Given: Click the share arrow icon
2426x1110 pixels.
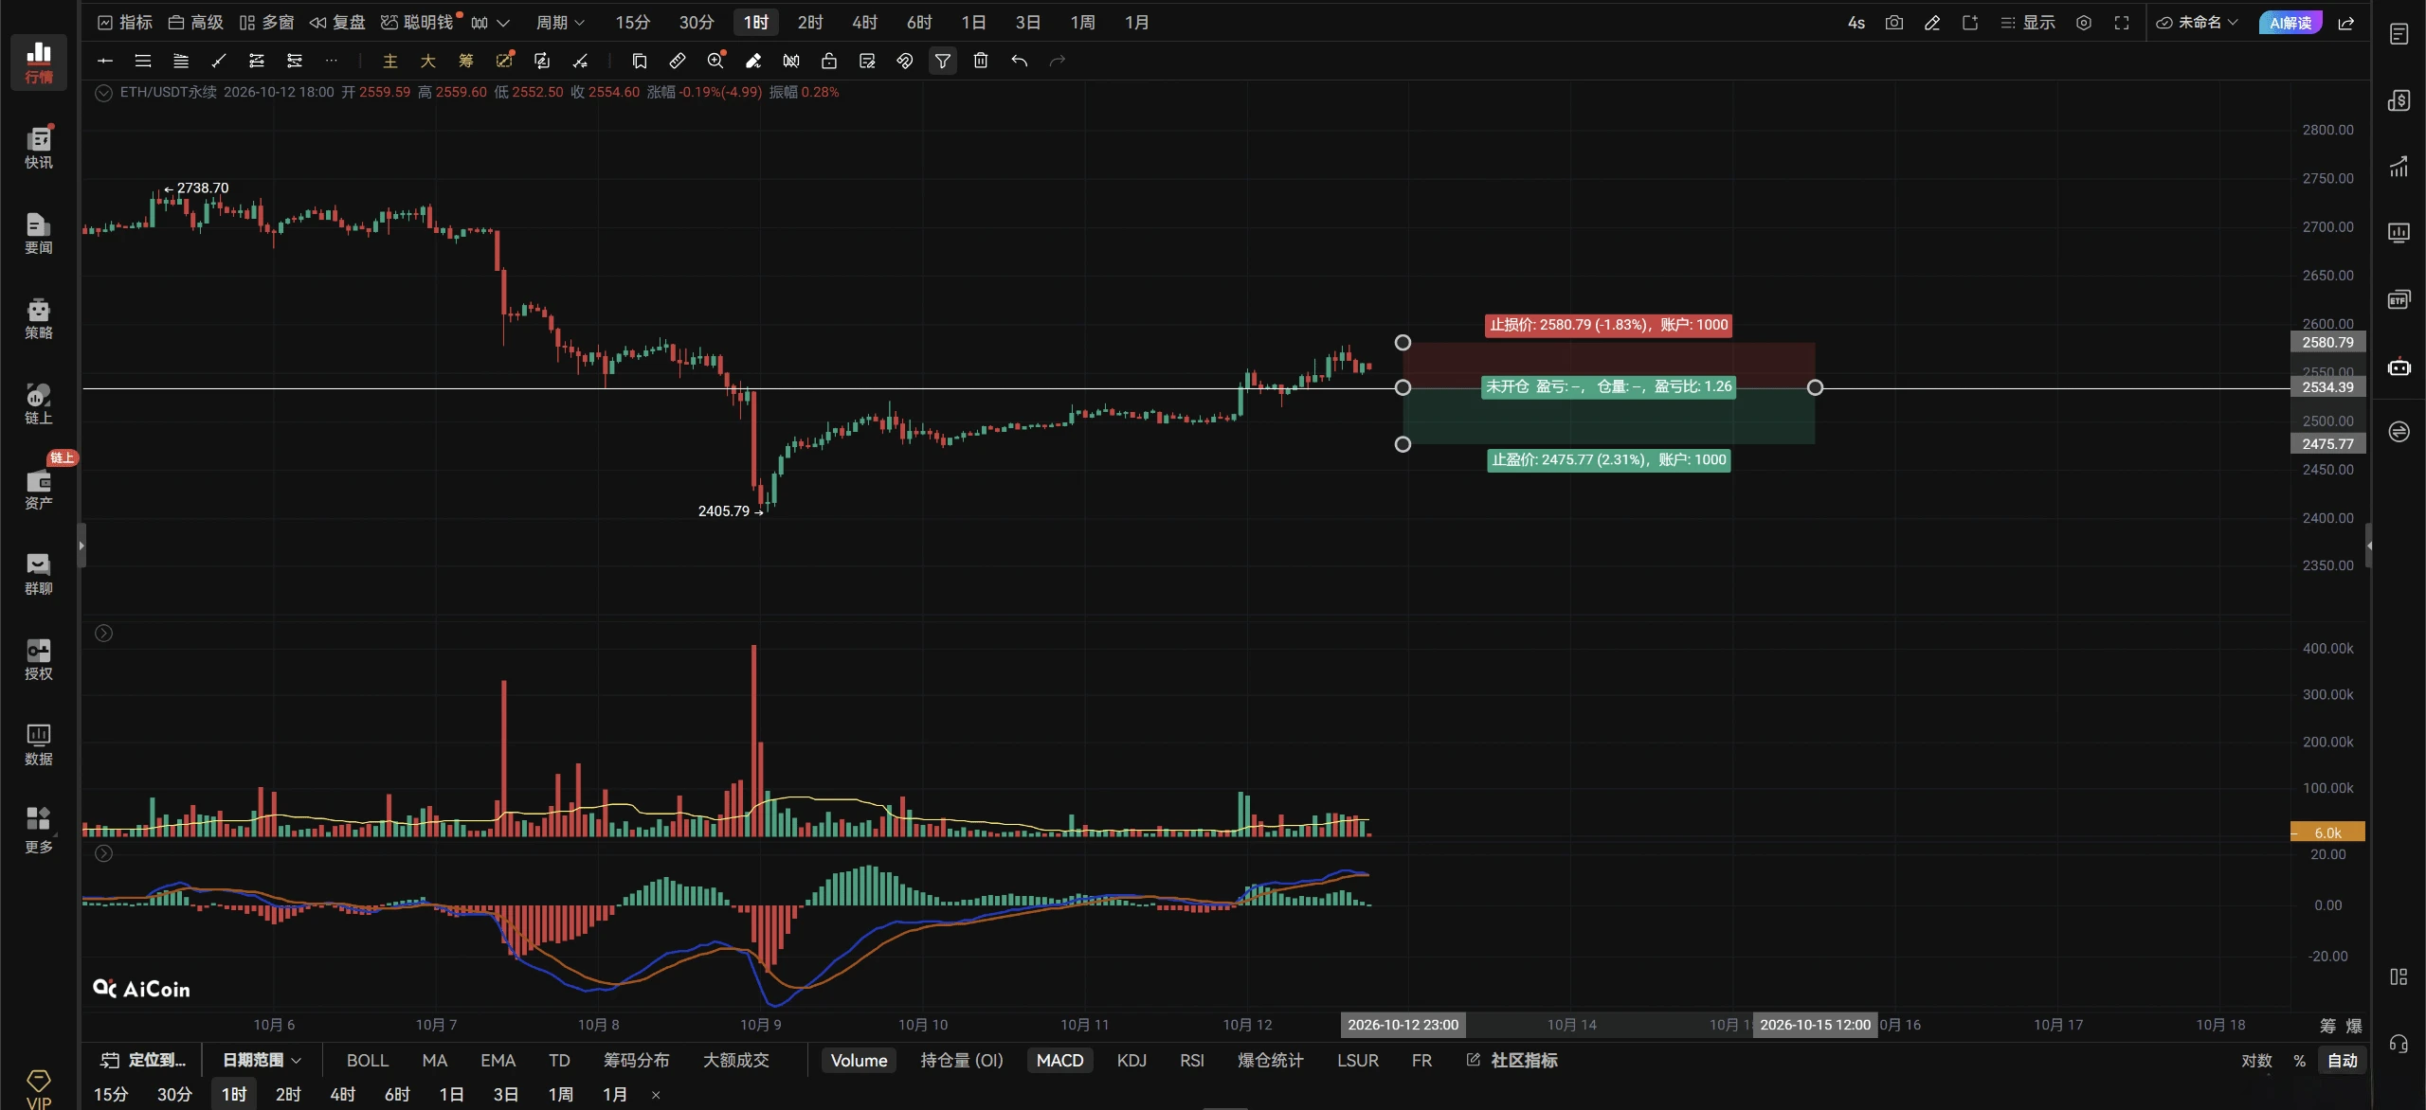Looking at the screenshot, I should pos(2346,23).
